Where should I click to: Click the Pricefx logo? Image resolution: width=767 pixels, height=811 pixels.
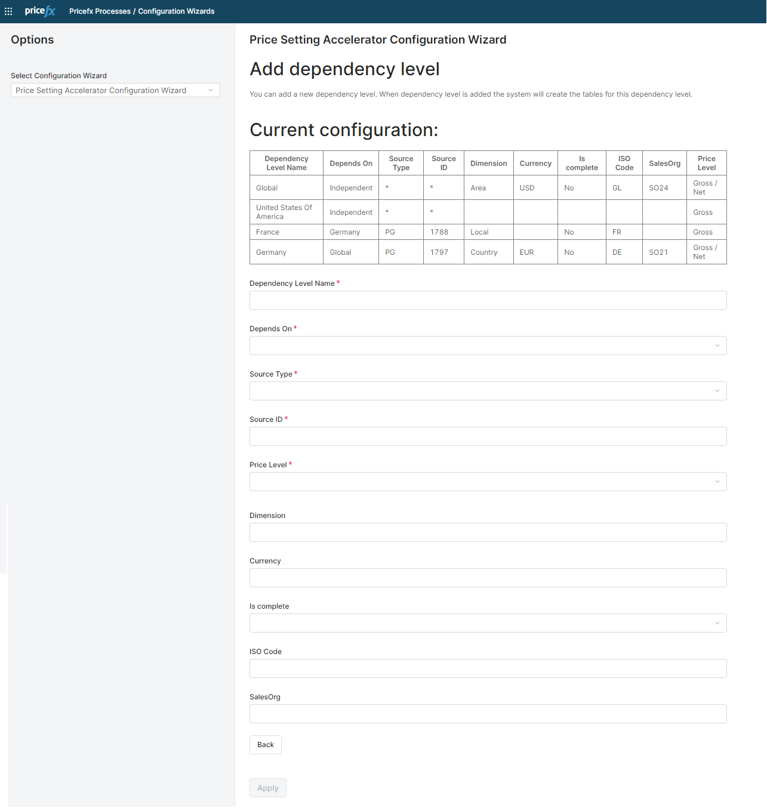(x=40, y=11)
